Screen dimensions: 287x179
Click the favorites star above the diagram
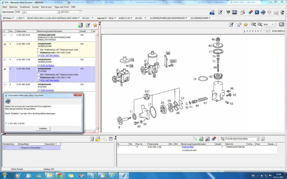tap(246, 24)
